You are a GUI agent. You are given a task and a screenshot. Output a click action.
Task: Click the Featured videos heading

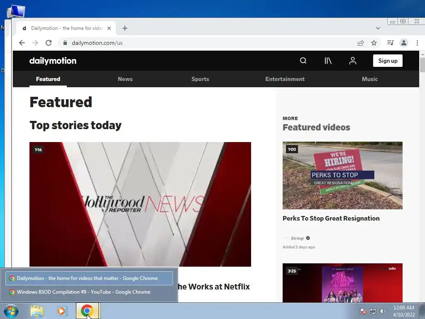click(316, 127)
